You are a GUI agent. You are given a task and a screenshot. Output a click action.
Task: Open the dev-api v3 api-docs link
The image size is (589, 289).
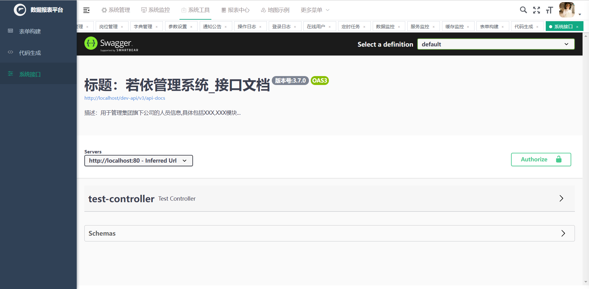coord(125,98)
